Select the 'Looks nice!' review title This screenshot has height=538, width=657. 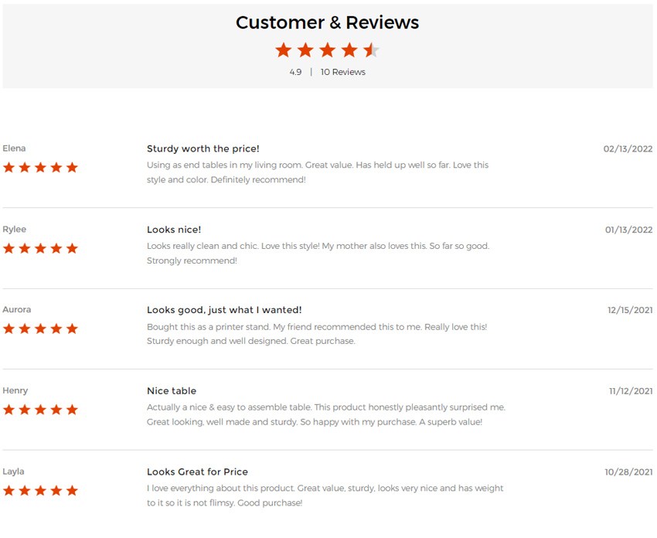(x=174, y=230)
